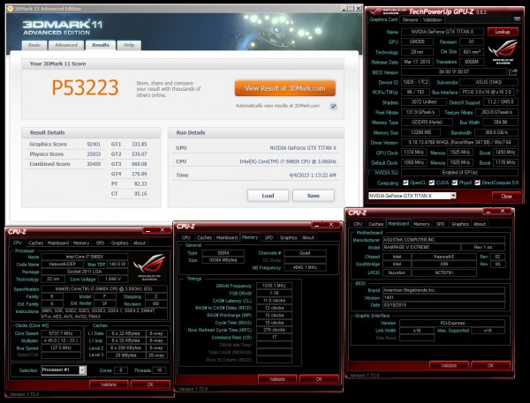Click the CPU value i7-5960X in Run Details
530x403 pixels.
(288, 161)
